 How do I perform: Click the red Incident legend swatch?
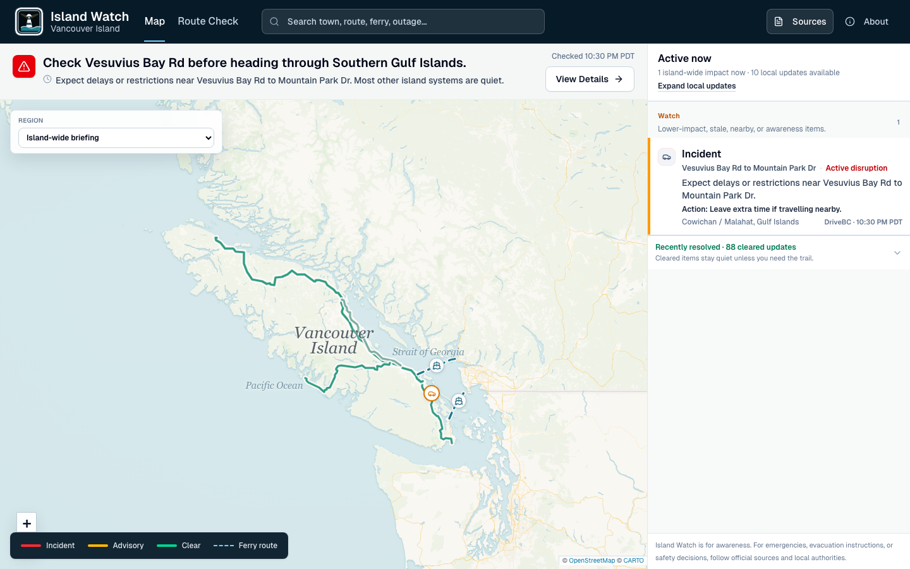coord(31,546)
